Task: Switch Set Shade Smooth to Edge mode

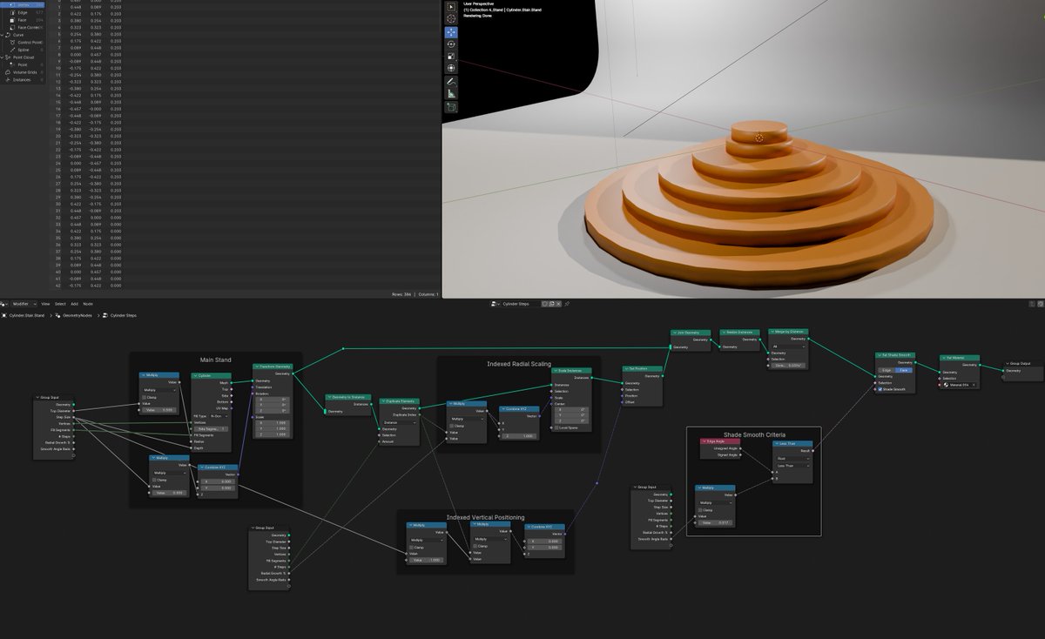Action: (x=887, y=370)
